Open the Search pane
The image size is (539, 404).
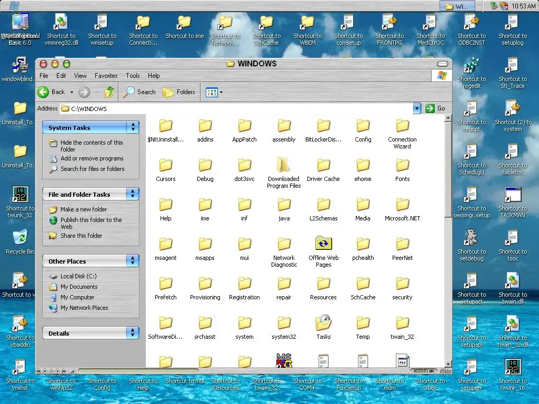tap(139, 92)
